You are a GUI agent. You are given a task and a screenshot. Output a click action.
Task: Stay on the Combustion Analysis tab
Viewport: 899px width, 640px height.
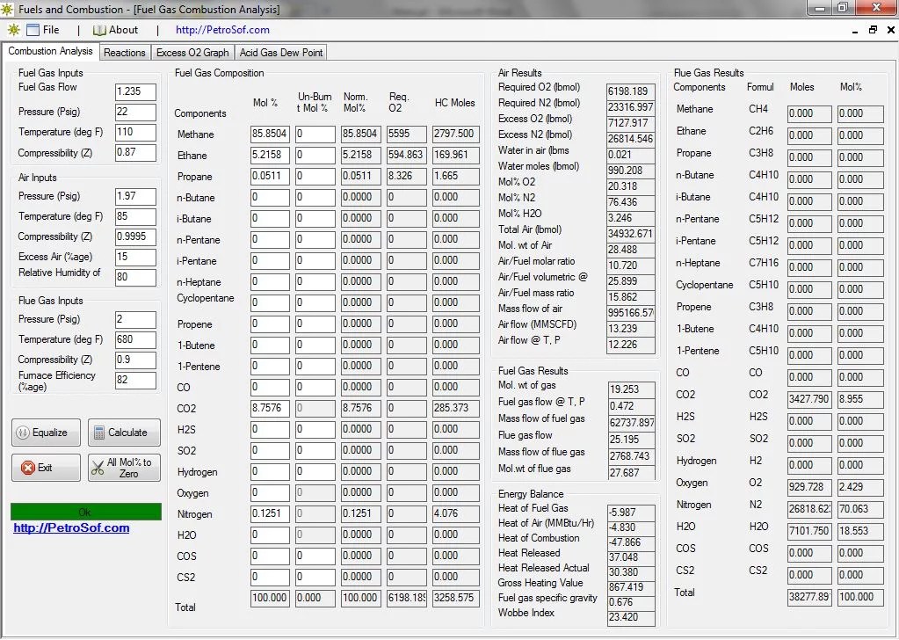coord(50,51)
